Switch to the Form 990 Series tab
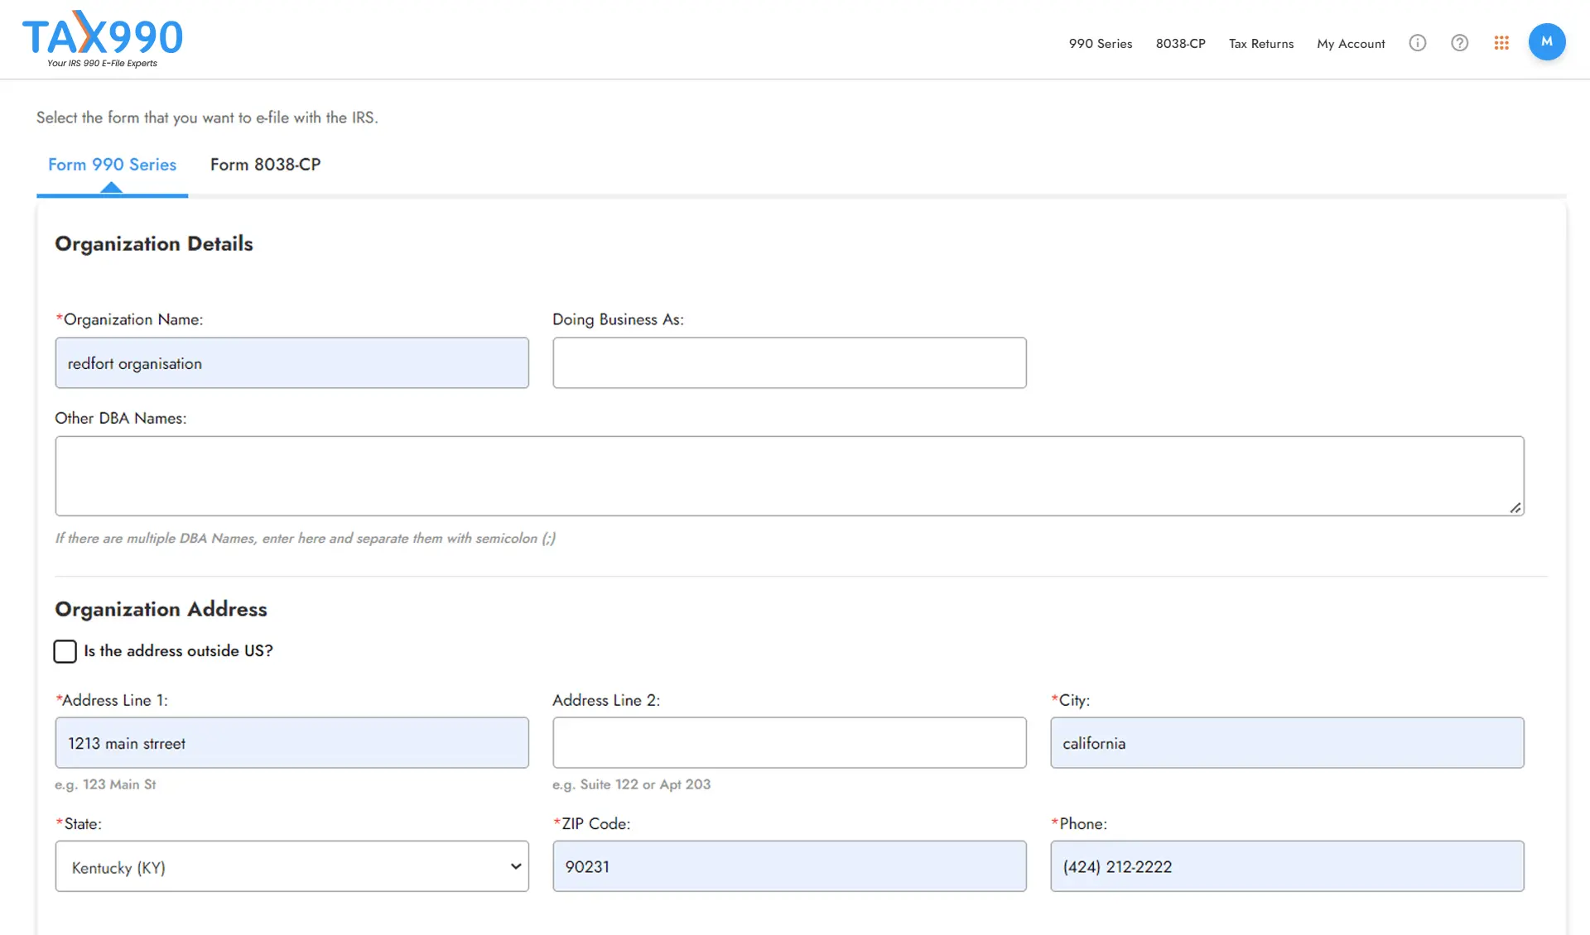This screenshot has width=1590, height=935. pos(112,165)
